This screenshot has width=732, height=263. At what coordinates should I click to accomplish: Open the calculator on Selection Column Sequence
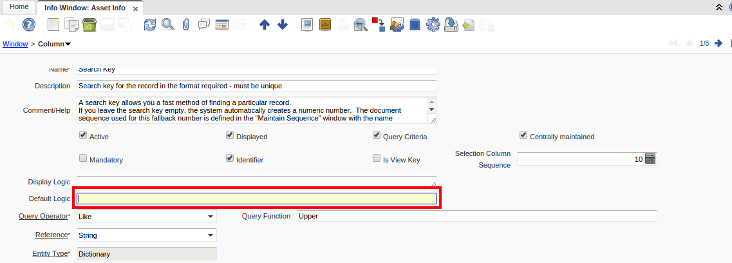point(650,159)
